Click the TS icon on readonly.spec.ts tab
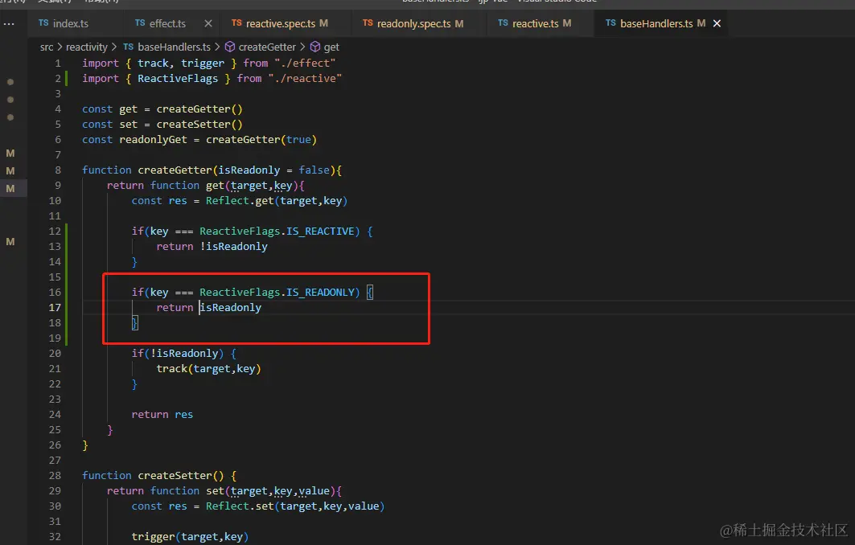The height and width of the screenshot is (545, 855). pyautogui.click(x=368, y=23)
